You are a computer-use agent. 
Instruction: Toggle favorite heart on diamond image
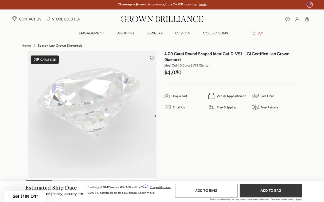point(152,58)
